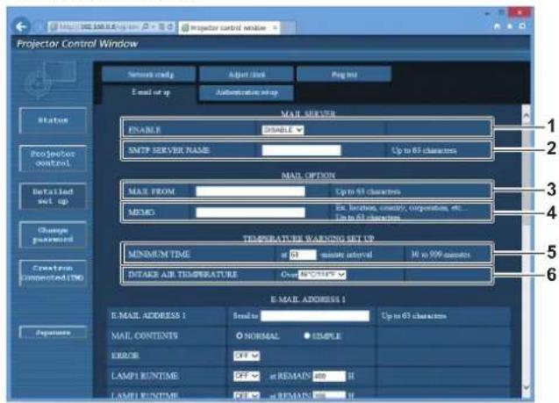Click the page scrollbar down arrow
The width and height of the screenshot is (559, 403).
(526, 388)
